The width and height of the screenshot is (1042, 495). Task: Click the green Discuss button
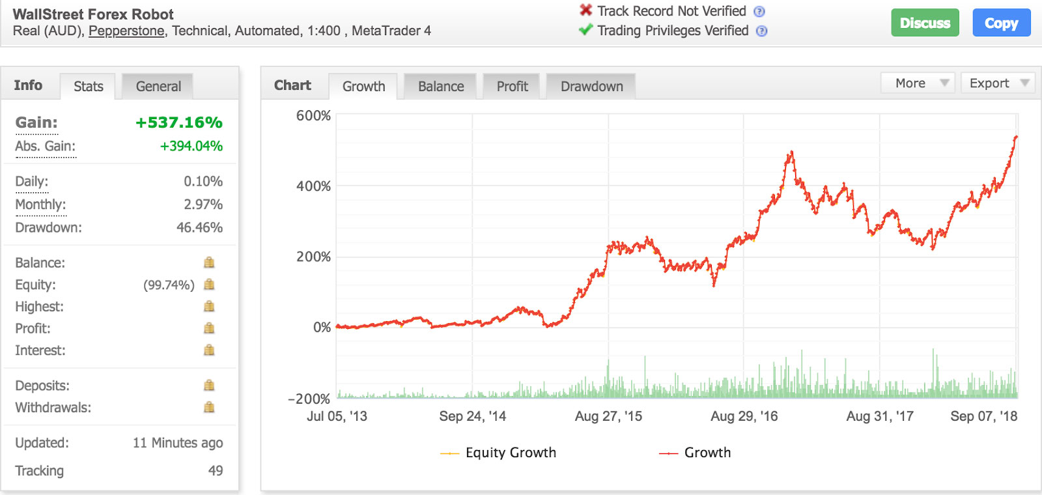pos(925,23)
